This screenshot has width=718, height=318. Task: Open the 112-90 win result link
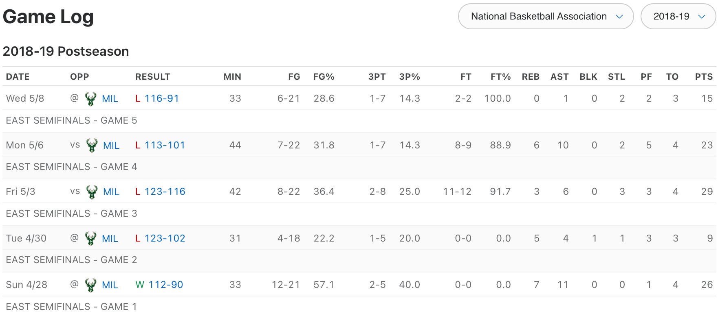(165, 285)
